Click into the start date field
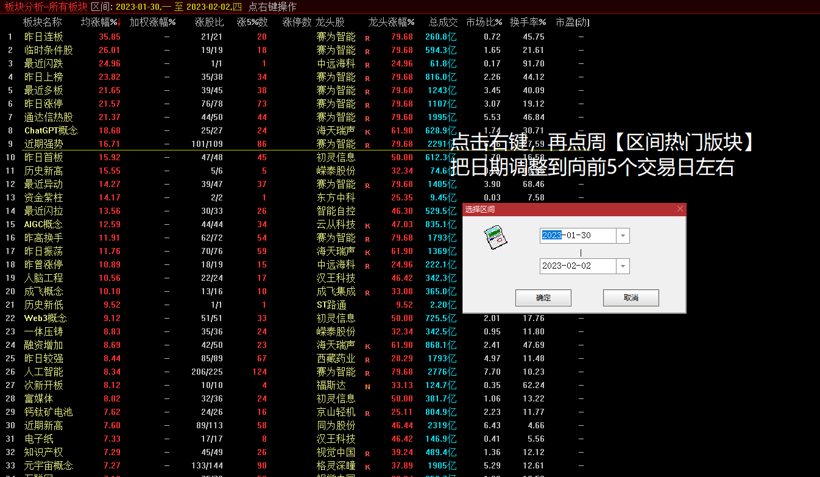Viewport: 820px width, 477px height. pos(577,236)
